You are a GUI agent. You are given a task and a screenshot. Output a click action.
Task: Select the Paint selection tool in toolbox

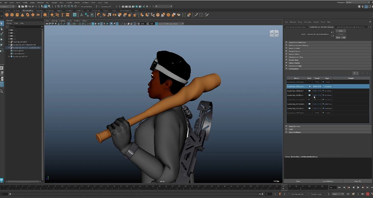(x=2, y=34)
